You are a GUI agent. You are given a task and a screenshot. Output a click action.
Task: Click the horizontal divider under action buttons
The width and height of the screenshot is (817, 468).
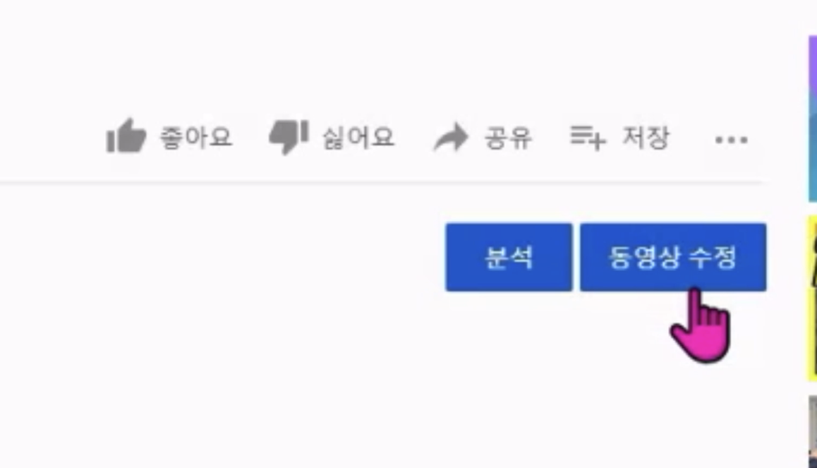383,182
